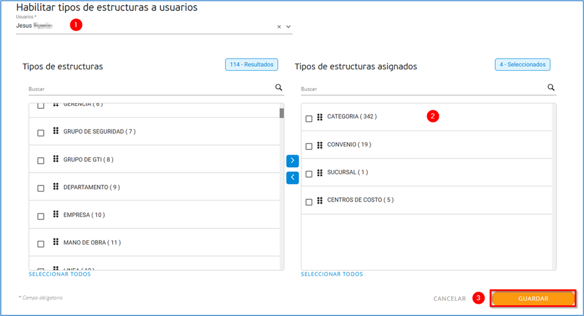Click search magnifier in asignados panel
The width and height of the screenshot is (584, 316).
coord(551,88)
